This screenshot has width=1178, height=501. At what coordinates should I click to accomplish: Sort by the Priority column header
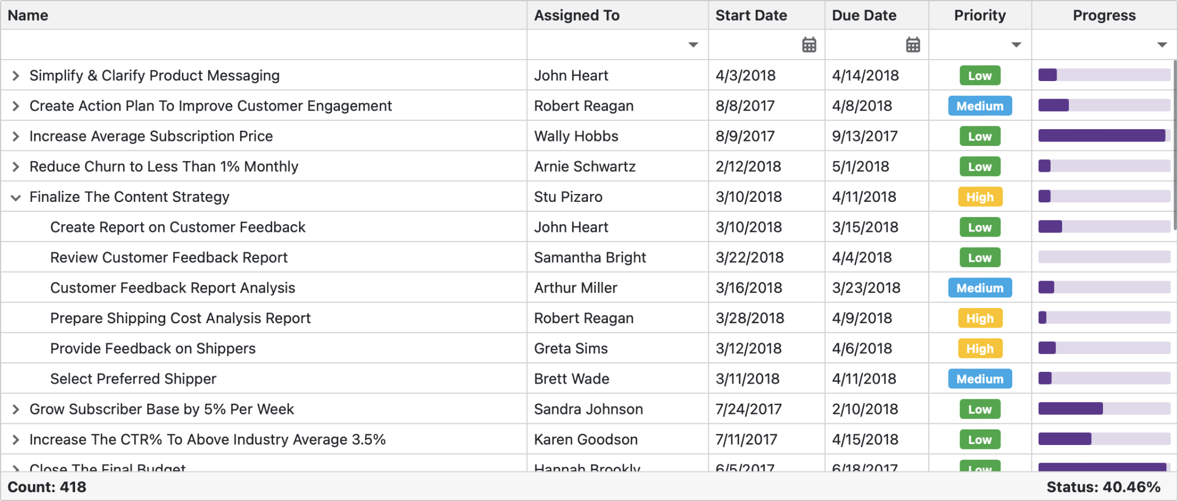(x=980, y=15)
